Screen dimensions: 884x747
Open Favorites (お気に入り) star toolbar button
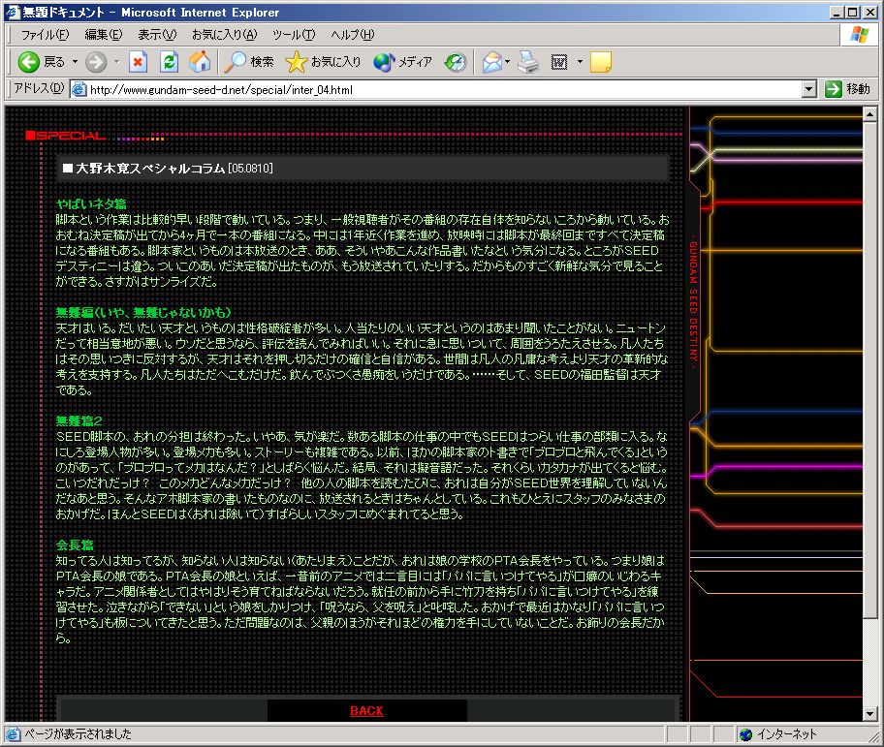coord(323,62)
